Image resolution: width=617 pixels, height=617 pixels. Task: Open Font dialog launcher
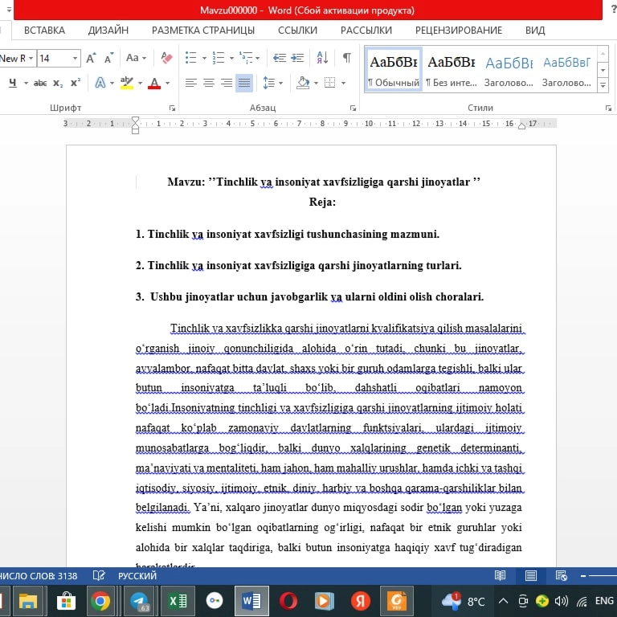coord(172,108)
